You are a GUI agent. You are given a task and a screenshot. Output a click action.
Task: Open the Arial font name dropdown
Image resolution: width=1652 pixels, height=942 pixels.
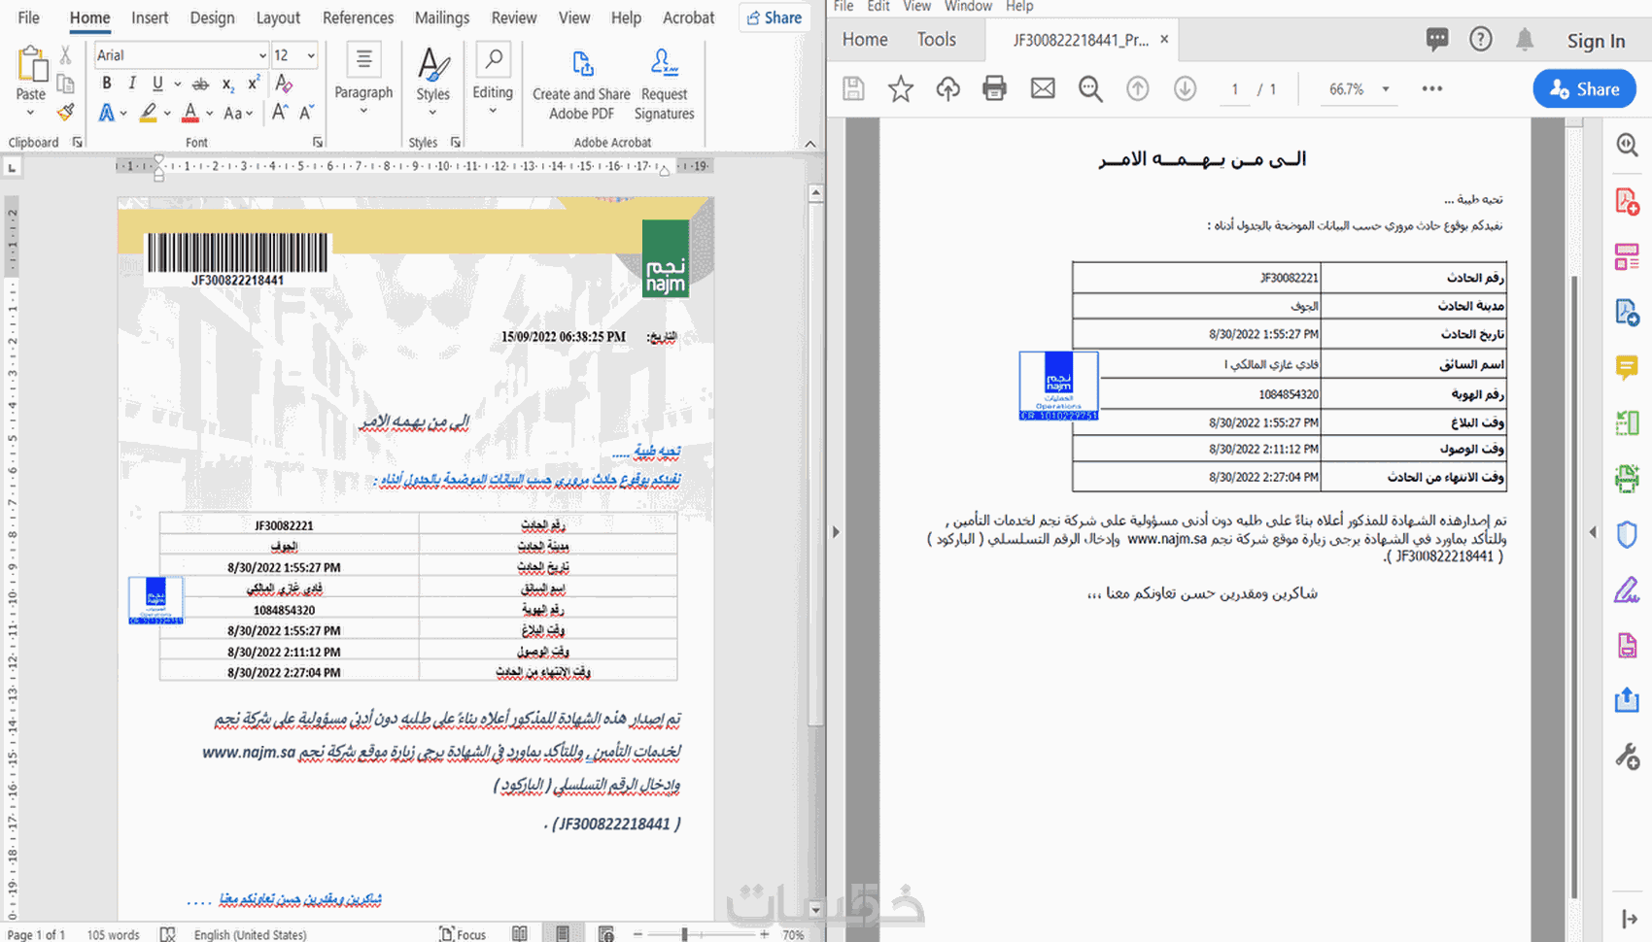pyautogui.click(x=261, y=55)
